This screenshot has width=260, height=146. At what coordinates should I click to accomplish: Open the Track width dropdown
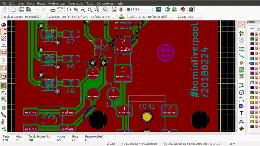click(x=24, y=16)
